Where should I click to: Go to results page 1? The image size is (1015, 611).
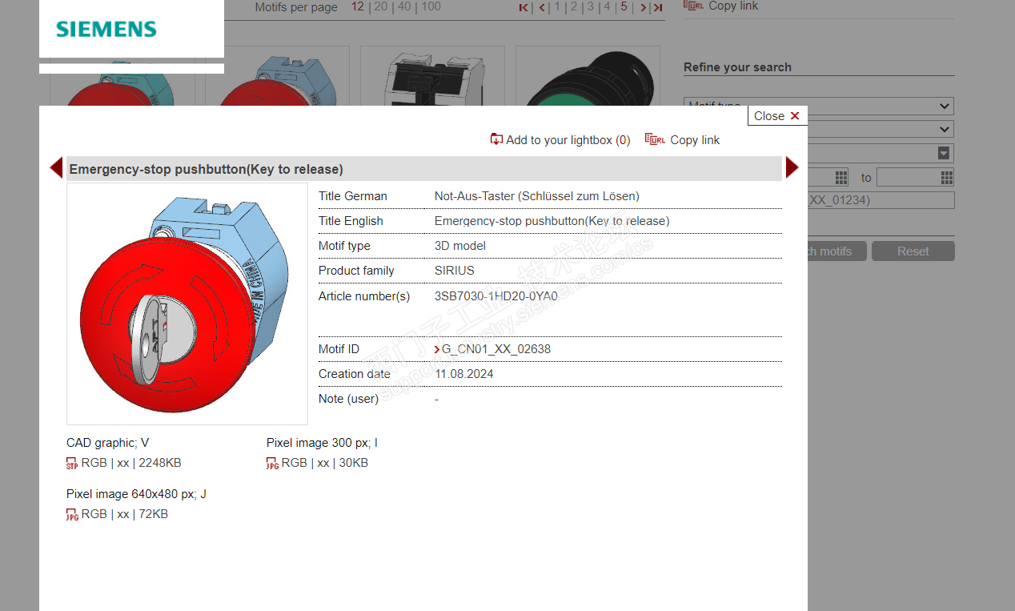pyautogui.click(x=557, y=7)
